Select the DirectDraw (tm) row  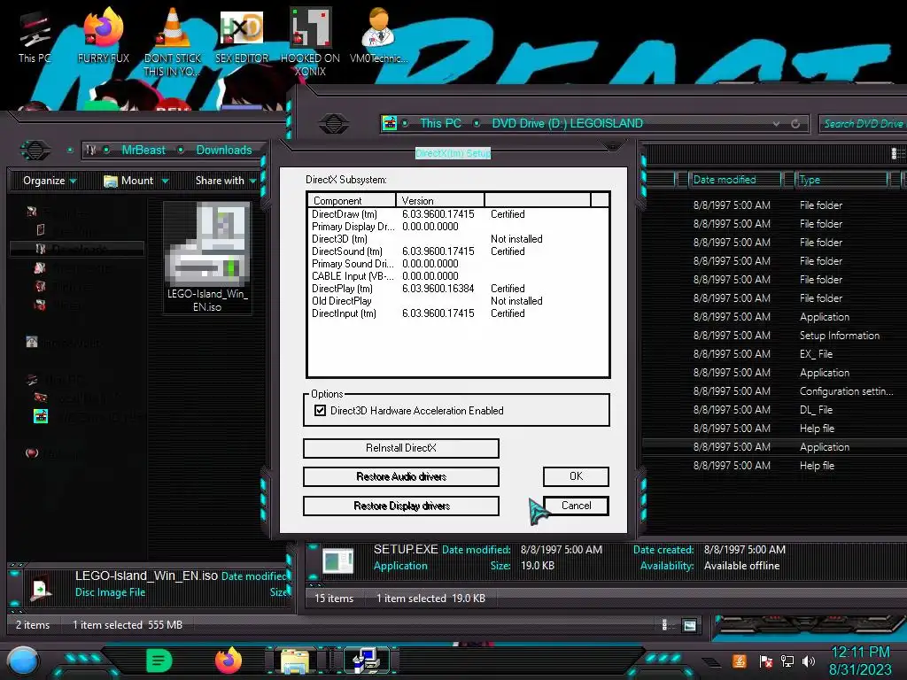click(x=457, y=214)
